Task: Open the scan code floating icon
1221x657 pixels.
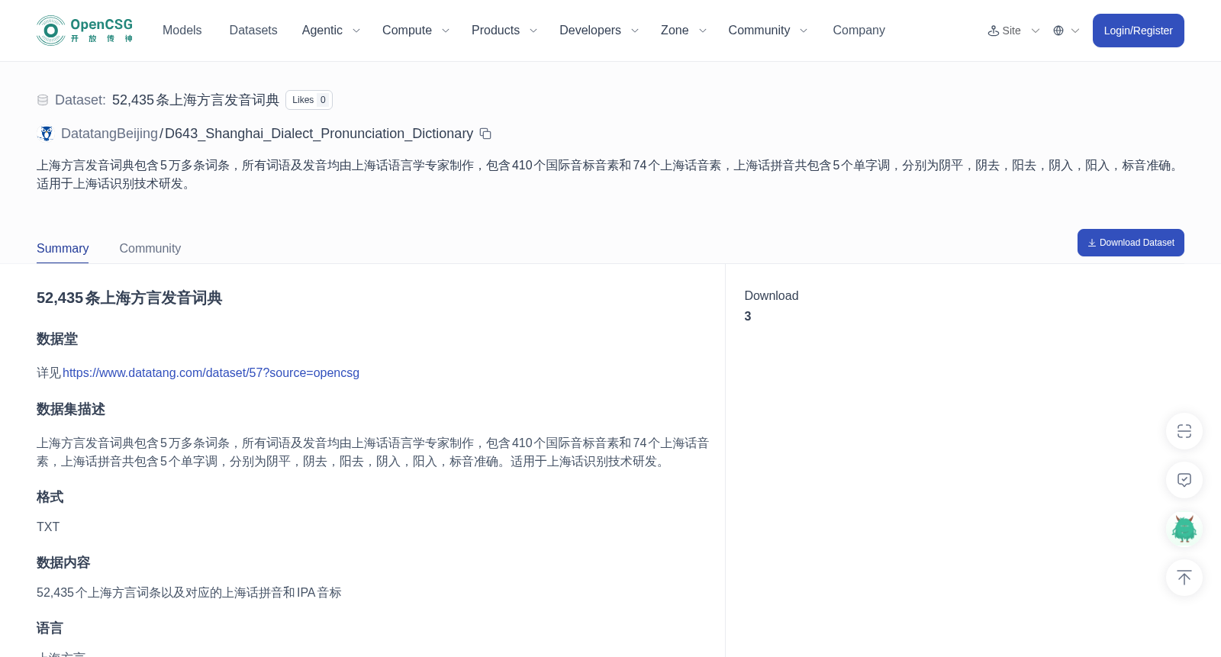Action: [1184, 431]
